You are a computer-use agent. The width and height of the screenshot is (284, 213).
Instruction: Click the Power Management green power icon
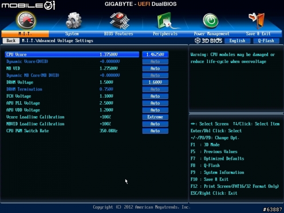210,21
